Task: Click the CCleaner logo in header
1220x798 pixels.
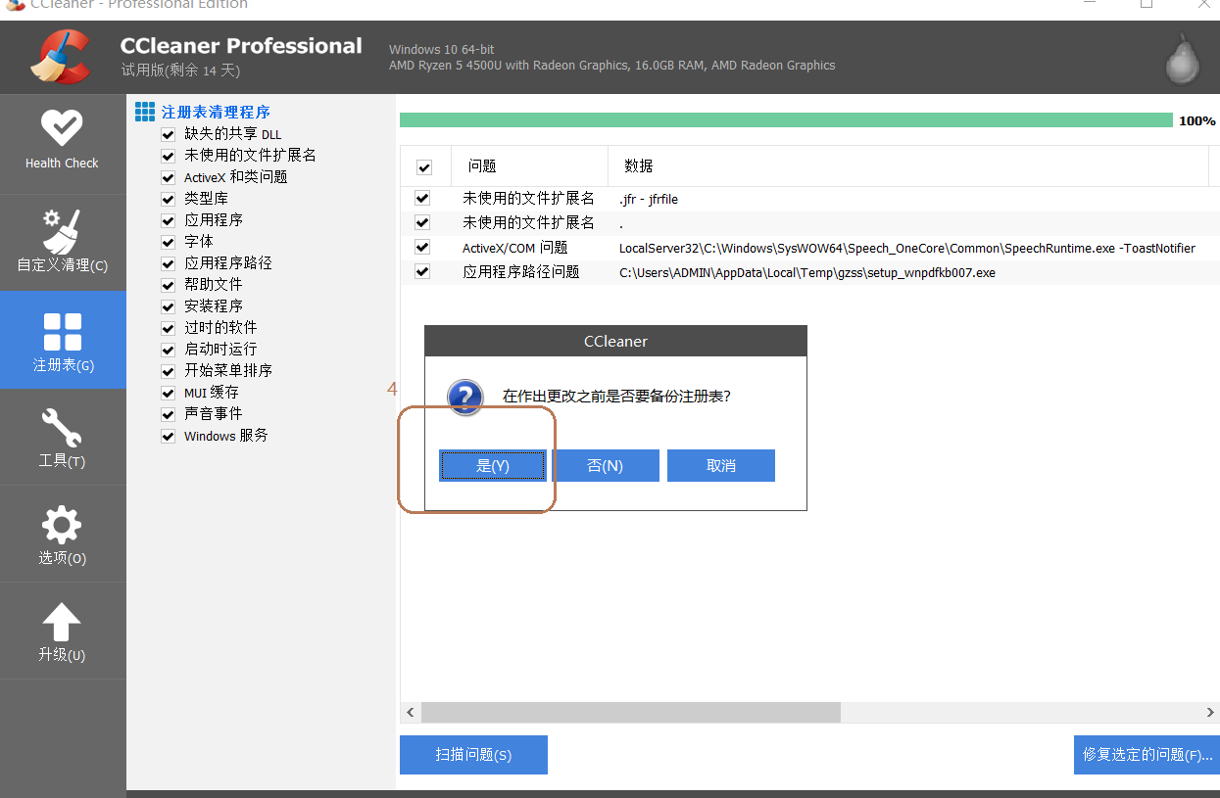Action: pyautogui.click(x=61, y=55)
